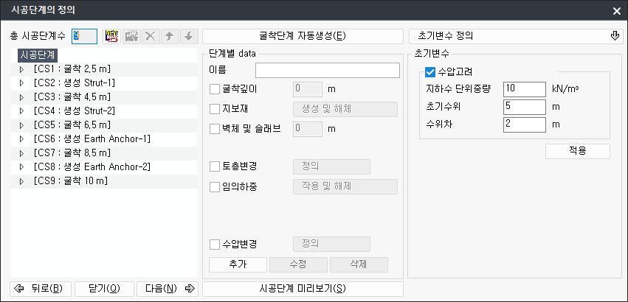Tick the 수압변경 checkbox
Viewport: 628px width, 302px height.
pos(215,245)
